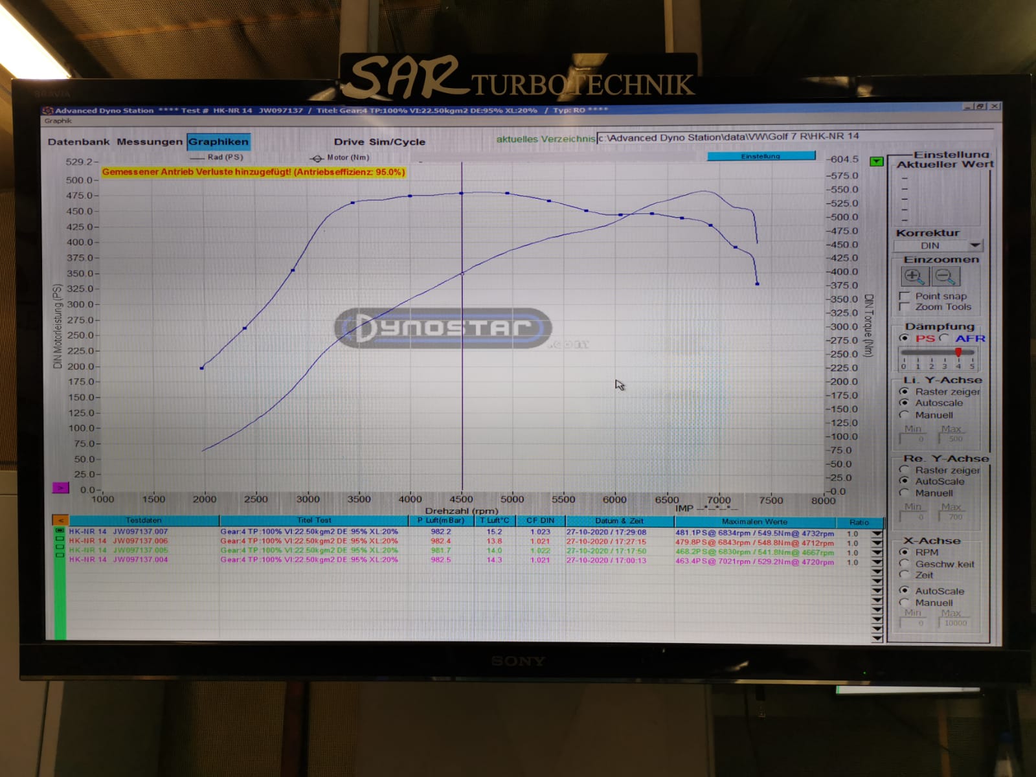Viewport: 1036px width, 777px height.
Task: Click the zoom out magnifier icon
Action: pyautogui.click(x=945, y=276)
